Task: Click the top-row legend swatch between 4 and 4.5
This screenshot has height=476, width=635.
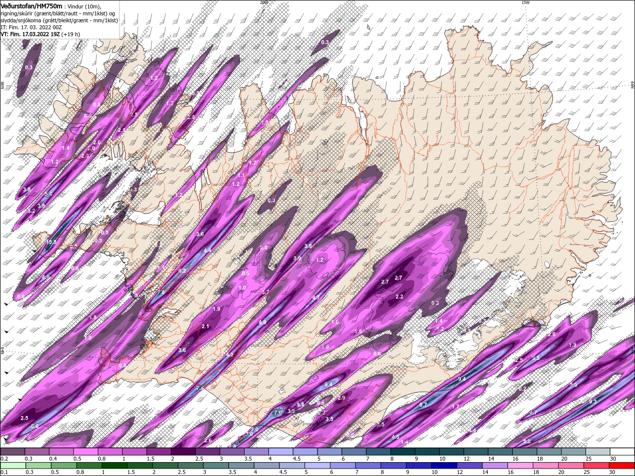Action: click(x=281, y=452)
